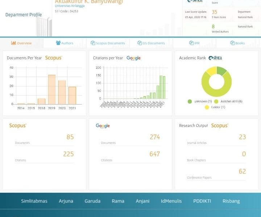The image size is (261, 217).
Task: Click the Google logo in Citations per Year
Action: (133, 58)
